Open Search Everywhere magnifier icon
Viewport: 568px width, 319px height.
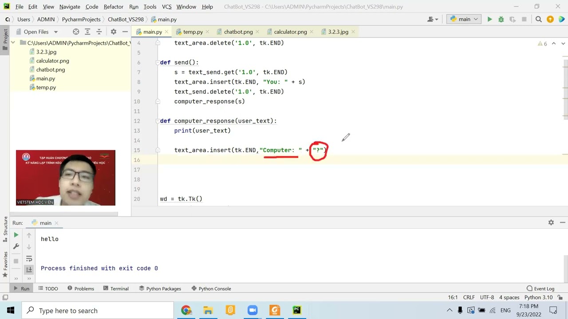(539, 19)
